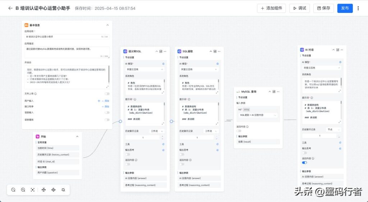The height and width of the screenshot is (202, 368).
Task: Toggle 语音输入 on
Action: pos(107,112)
